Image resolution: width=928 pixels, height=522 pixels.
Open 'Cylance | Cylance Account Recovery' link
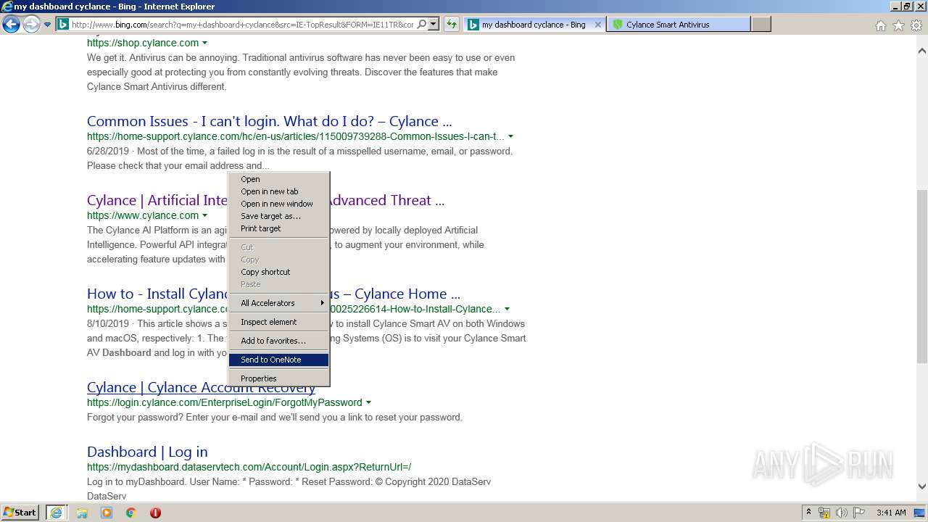coord(201,387)
